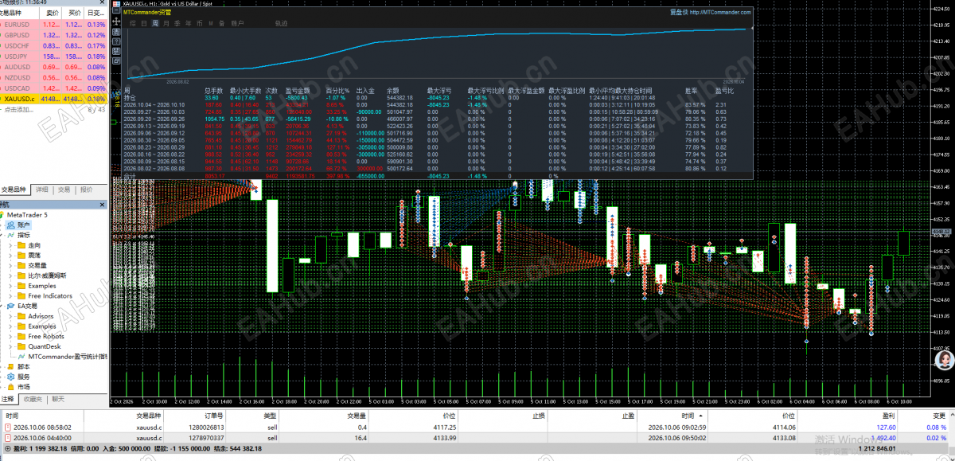
Task: Select the USDJPY row in Market Watch
Action: (x=54, y=56)
